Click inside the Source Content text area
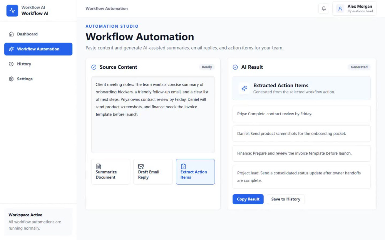The image size is (385, 240). pos(153,114)
